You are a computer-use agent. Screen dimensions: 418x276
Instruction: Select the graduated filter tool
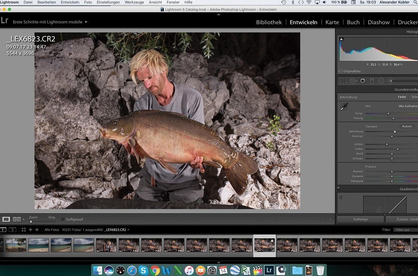(372, 81)
